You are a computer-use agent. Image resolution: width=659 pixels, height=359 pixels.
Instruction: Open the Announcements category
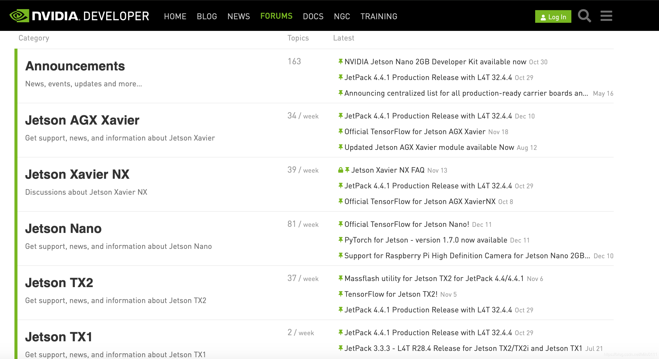75,66
